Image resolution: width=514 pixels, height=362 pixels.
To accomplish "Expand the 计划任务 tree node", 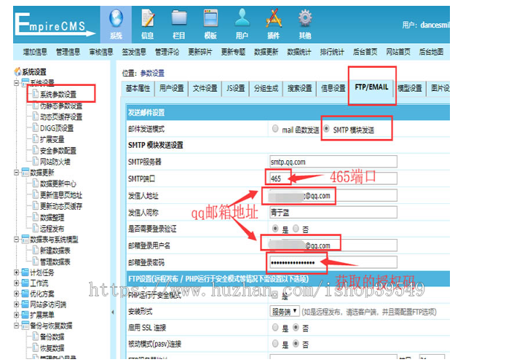I will tap(17, 272).
